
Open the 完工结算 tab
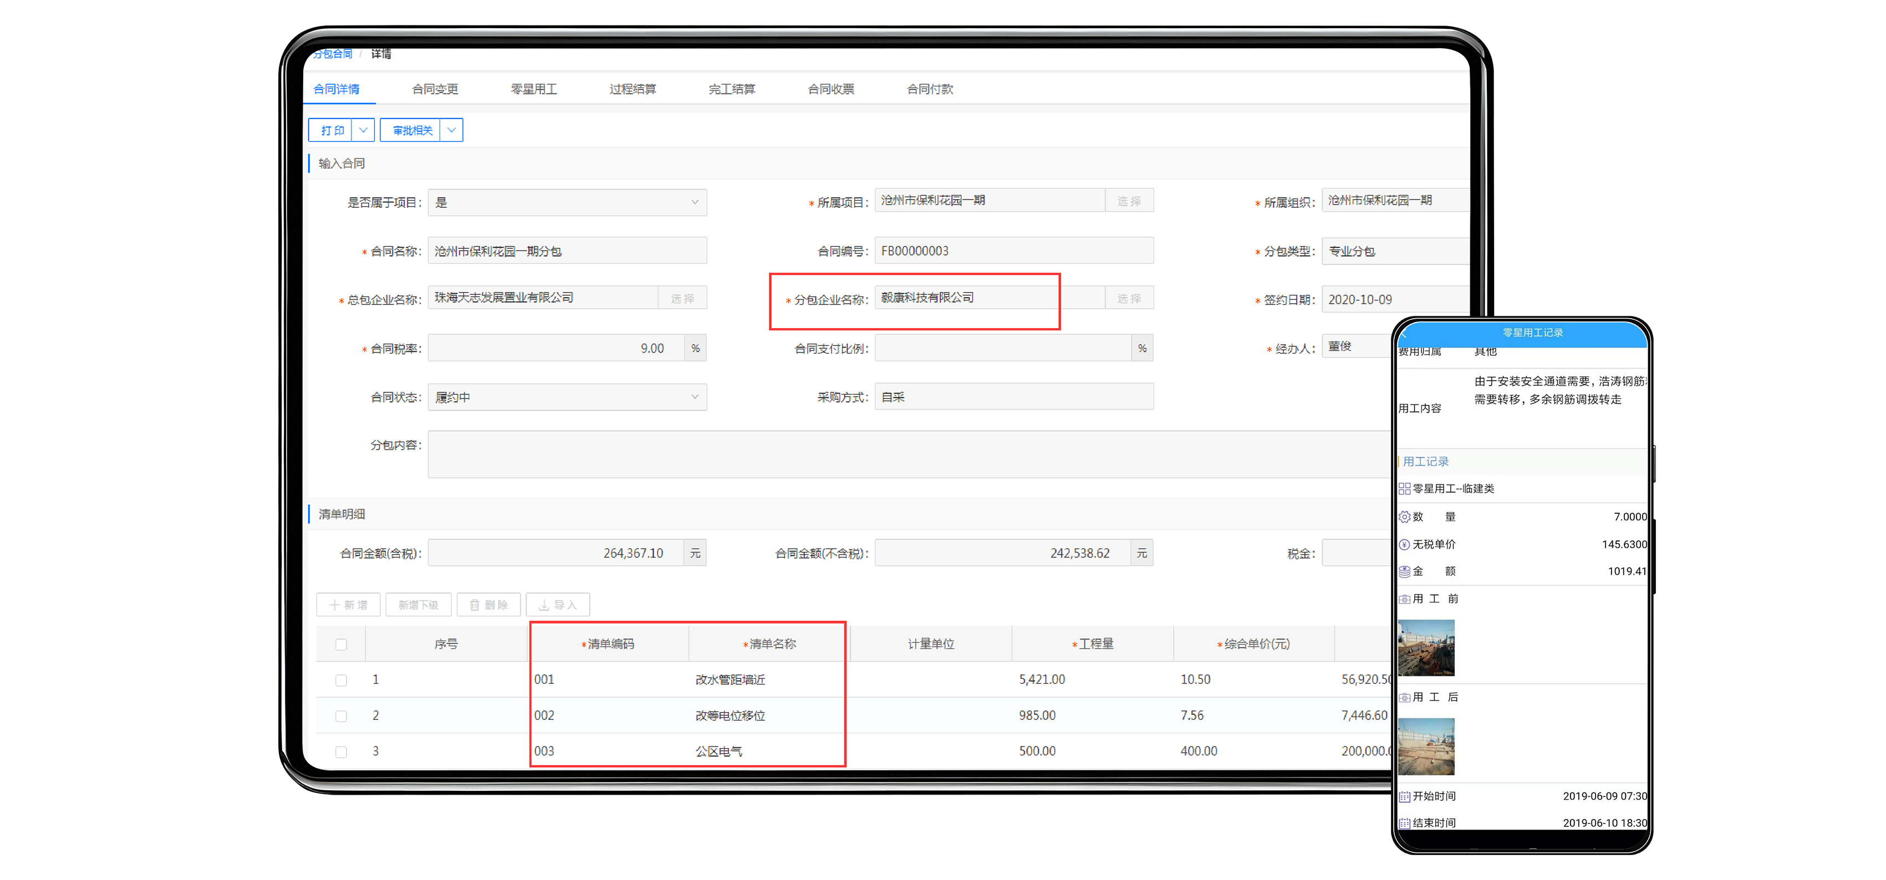[x=731, y=89]
